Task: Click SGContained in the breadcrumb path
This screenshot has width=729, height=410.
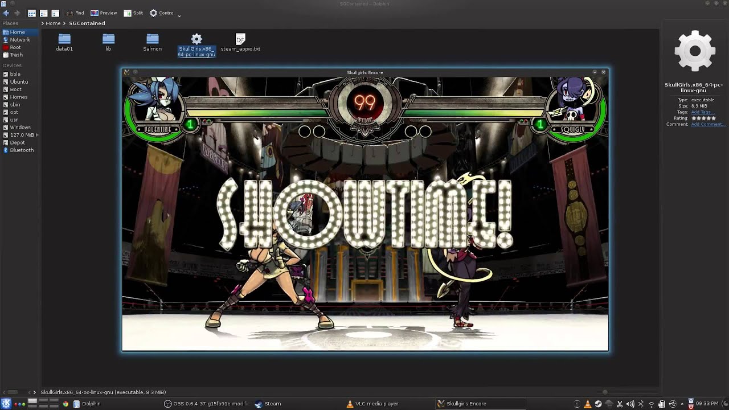Action: coord(87,23)
